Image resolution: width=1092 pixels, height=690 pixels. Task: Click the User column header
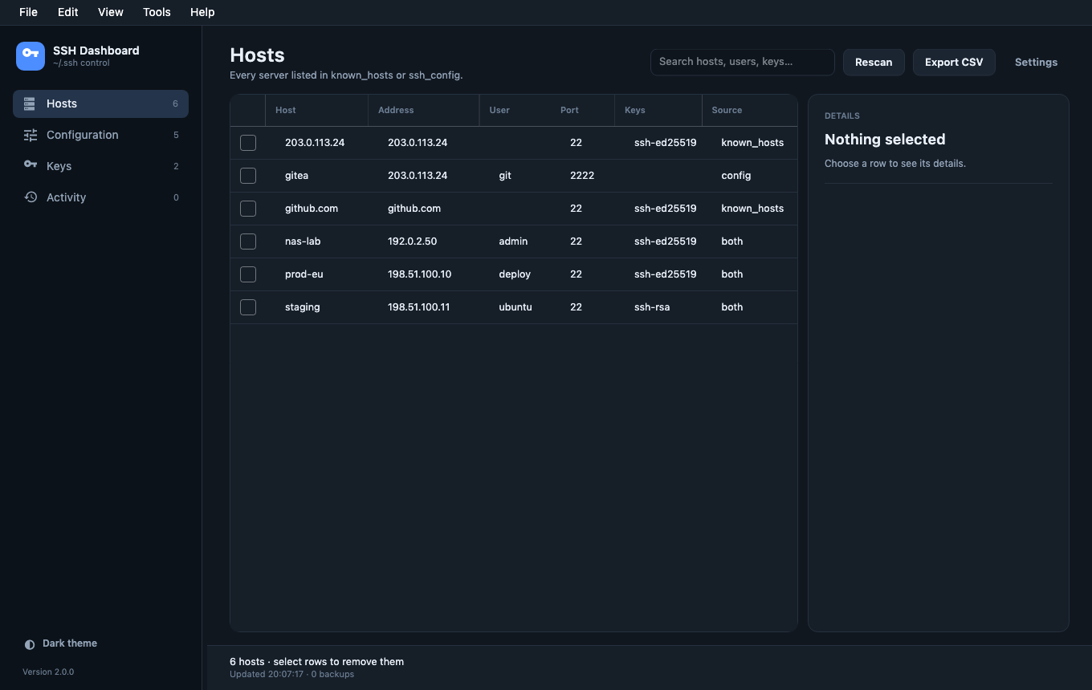(515, 110)
